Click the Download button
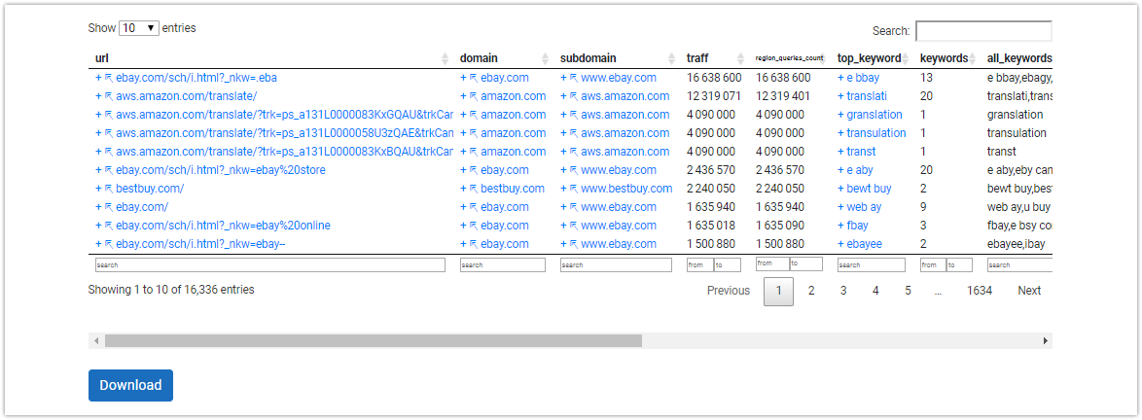The image size is (1142, 420). (x=130, y=386)
